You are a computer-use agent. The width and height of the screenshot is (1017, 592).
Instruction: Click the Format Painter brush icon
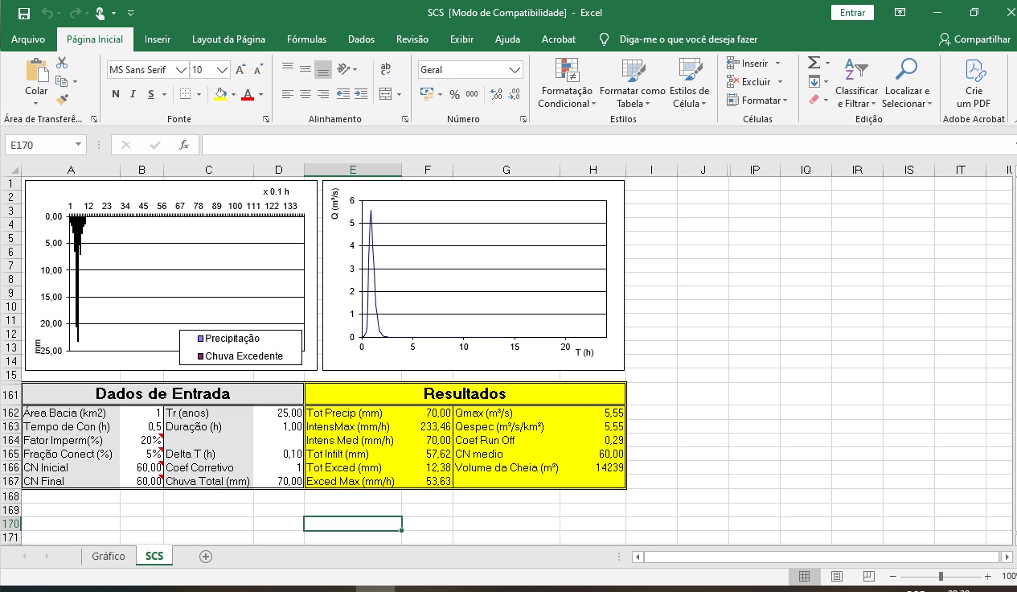(x=63, y=100)
